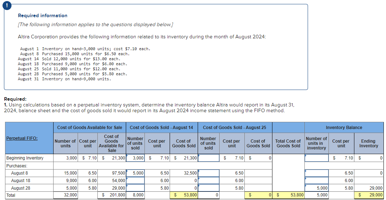This screenshot has width=386, height=200.
Task: Click August 18 units in inventory field
Action: (317, 181)
